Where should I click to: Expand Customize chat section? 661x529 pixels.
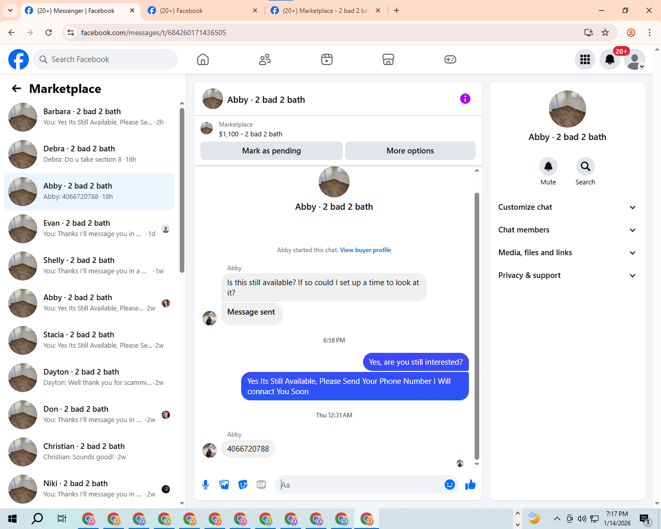click(567, 207)
